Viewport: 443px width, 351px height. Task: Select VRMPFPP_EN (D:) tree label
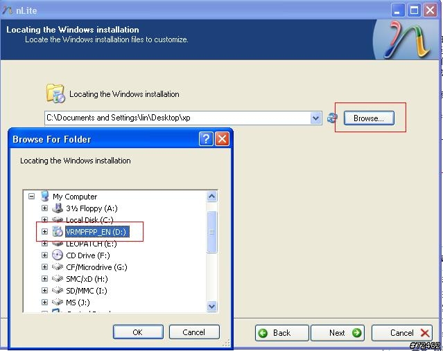click(x=97, y=232)
